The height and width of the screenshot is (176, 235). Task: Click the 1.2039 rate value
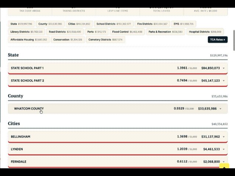[x=182, y=149]
